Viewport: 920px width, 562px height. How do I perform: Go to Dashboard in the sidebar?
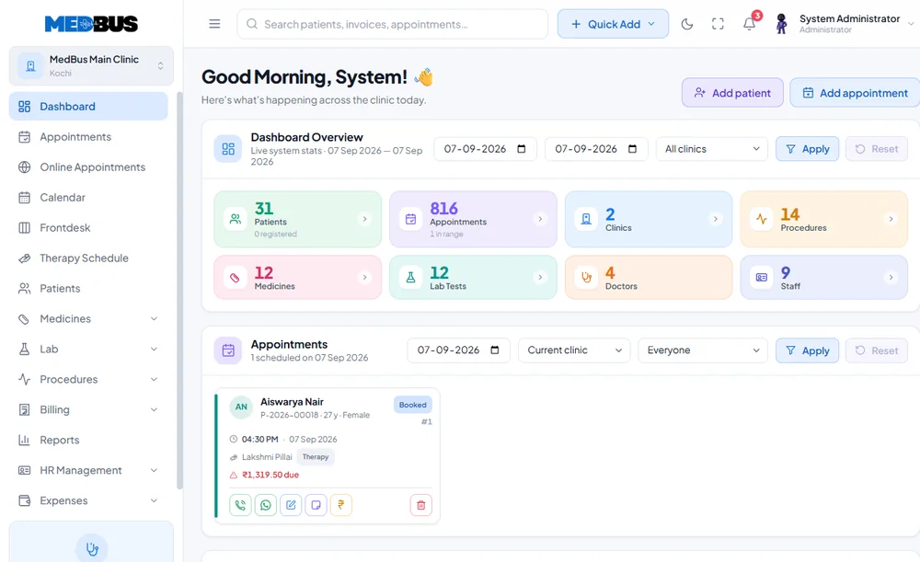[x=88, y=106]
